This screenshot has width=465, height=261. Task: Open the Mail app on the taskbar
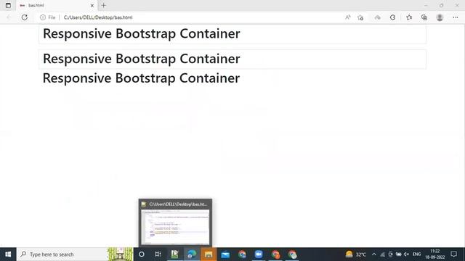pos(225,254)
